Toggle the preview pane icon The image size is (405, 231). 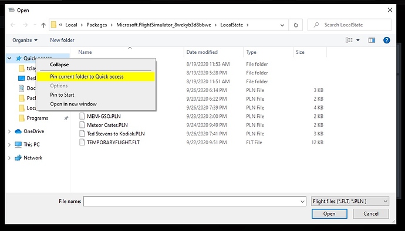coord(372,40)
